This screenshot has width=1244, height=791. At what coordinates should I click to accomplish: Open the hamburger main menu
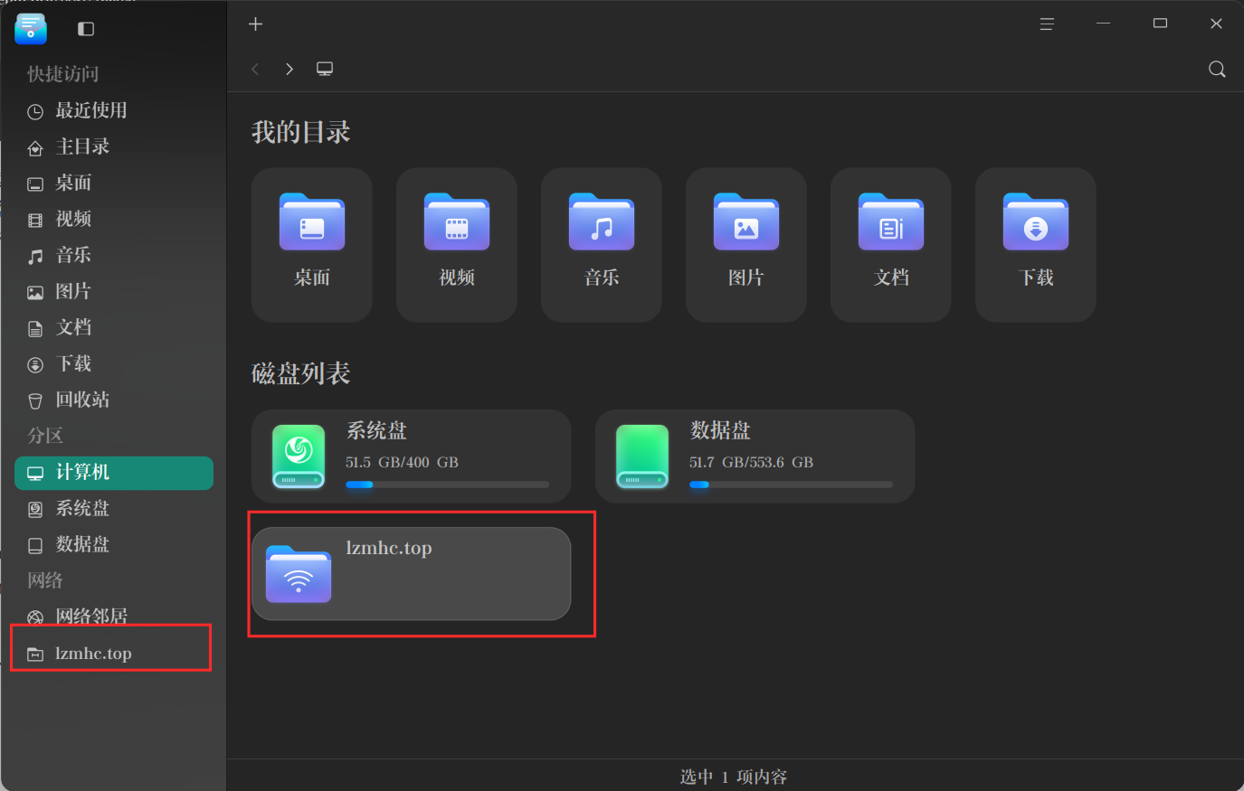click(1047, 24)
